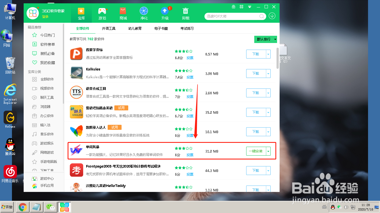Select 音乐软件 category
Screen dimensions: 380x213
point(44,134)
